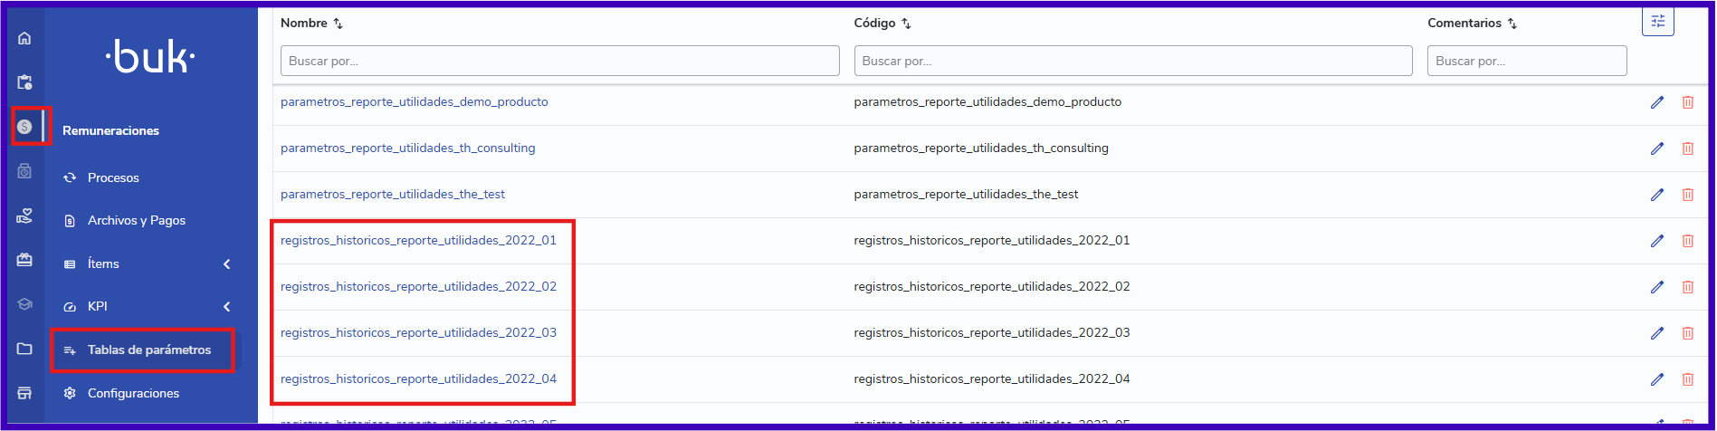Edit registros_historicos_reporte_utilidades_2022_01 with the pencil icon
The image size is (1717, 431).
point(1656,241)
